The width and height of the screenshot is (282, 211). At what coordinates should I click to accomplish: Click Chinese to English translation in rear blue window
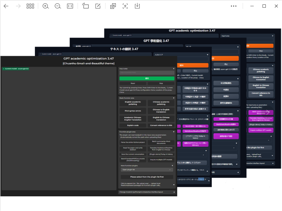click(x=261, y=78)
